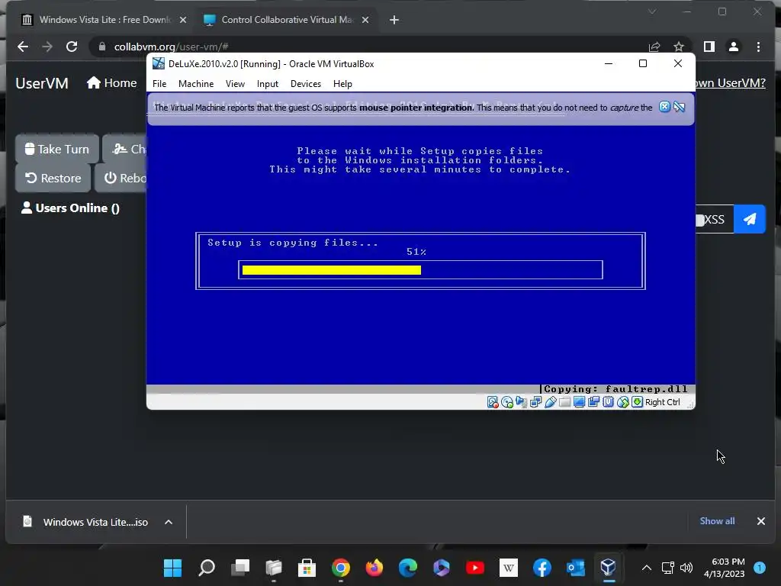Open the Chrome three-dot menu

tap(758, 47)
